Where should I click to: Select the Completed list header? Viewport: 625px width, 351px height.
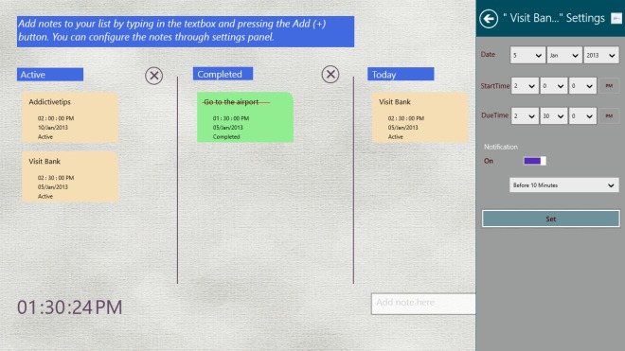pyautogui.click(x=223, y=74)
